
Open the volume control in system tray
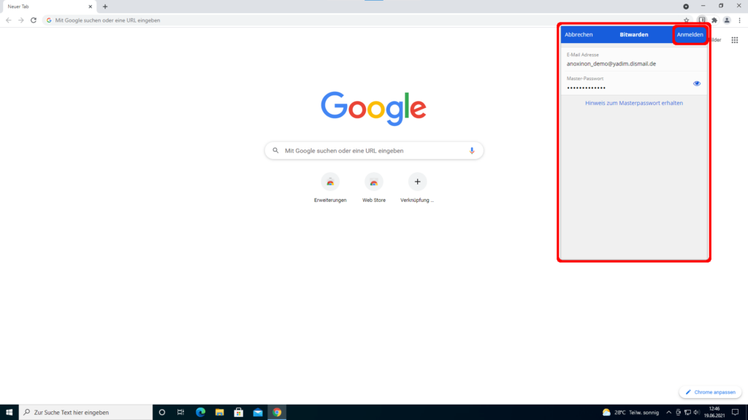tap(696, 413)
